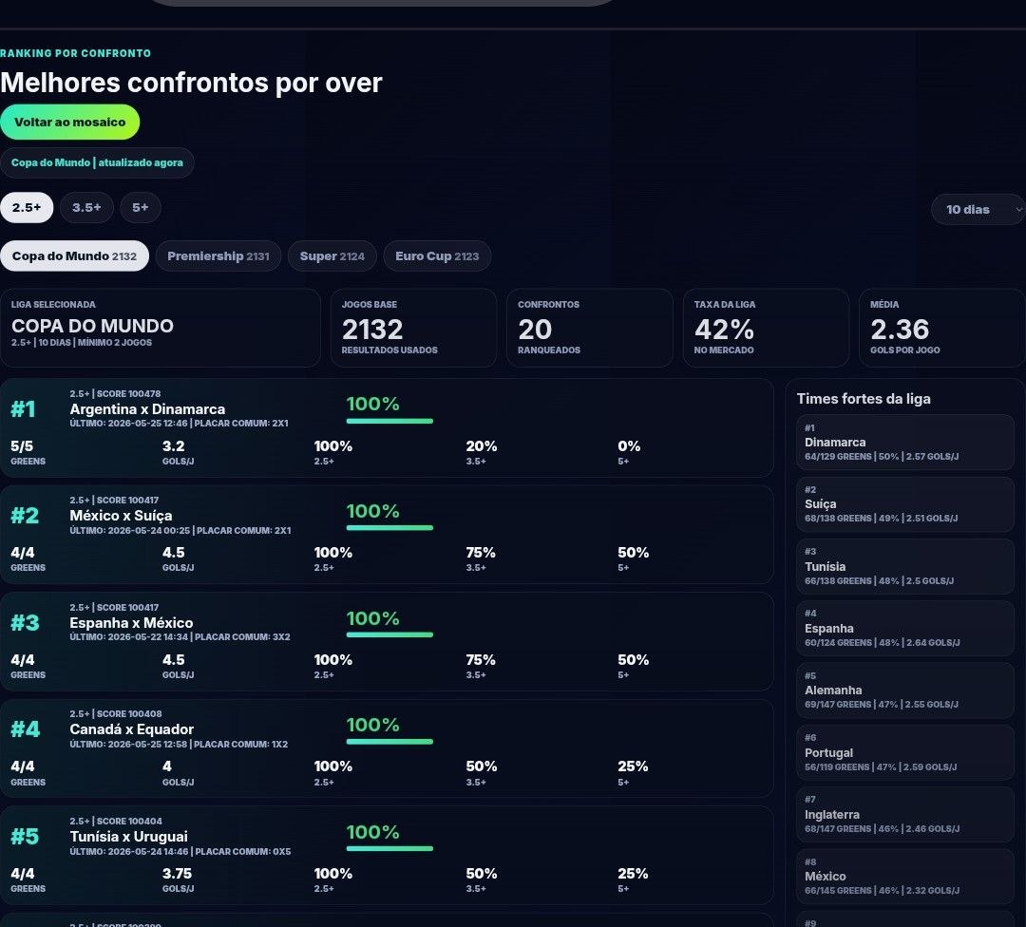Click the 2.5+ | SCORE 100478 label
Image resolution: width=1026 pixels, height=927 pixels.
(x=115, y=394)
